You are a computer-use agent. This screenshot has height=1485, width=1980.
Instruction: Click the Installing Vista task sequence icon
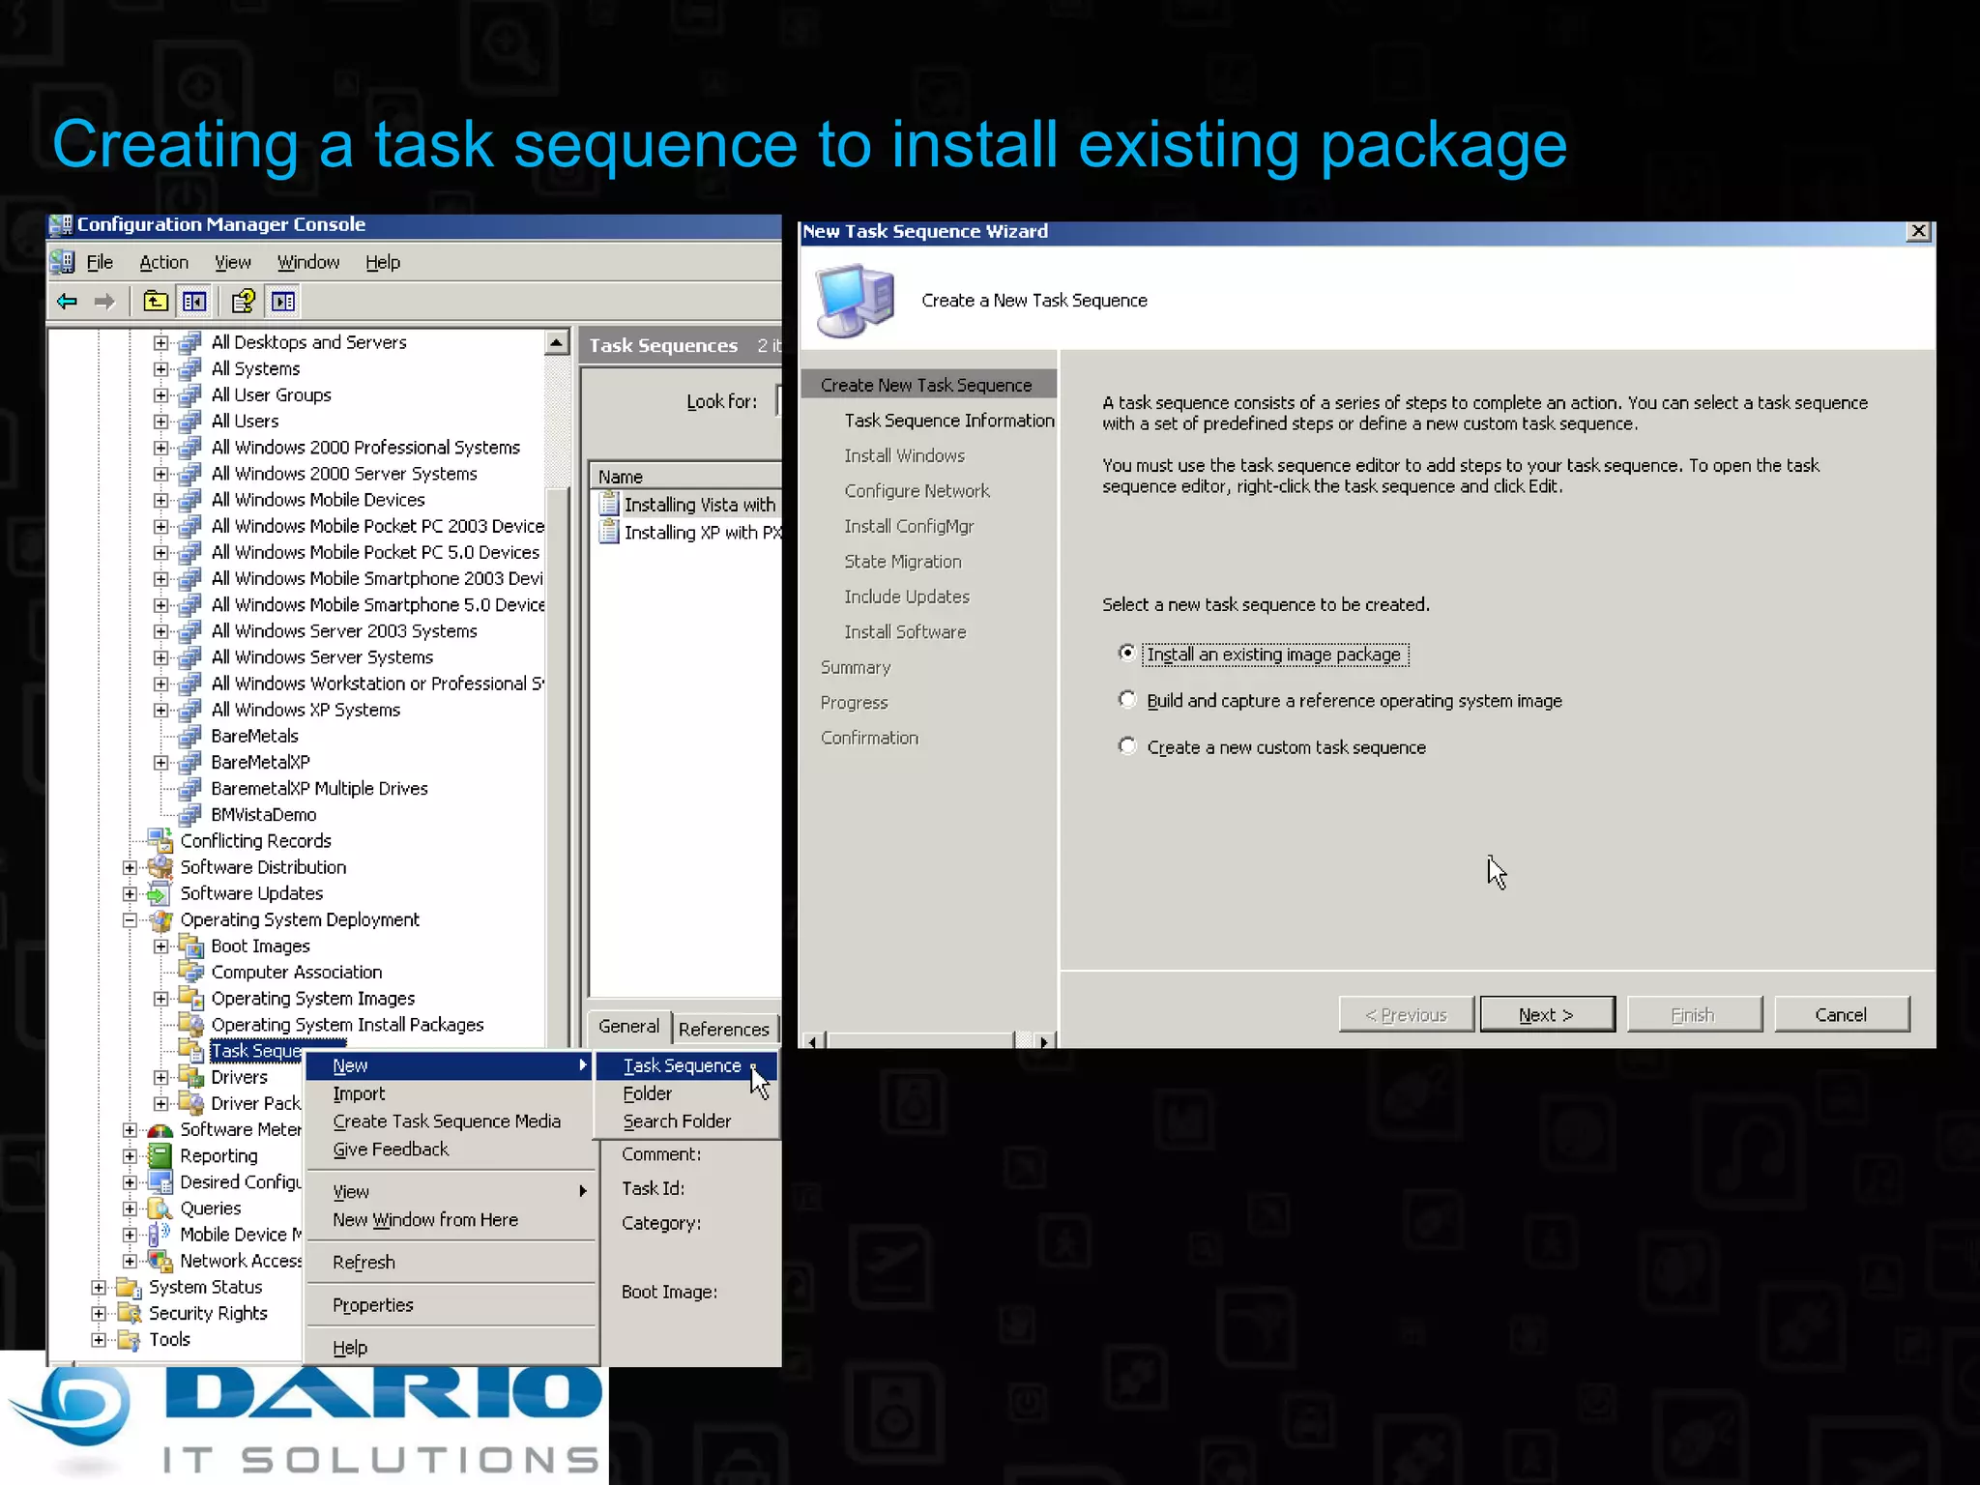point(608,504)
